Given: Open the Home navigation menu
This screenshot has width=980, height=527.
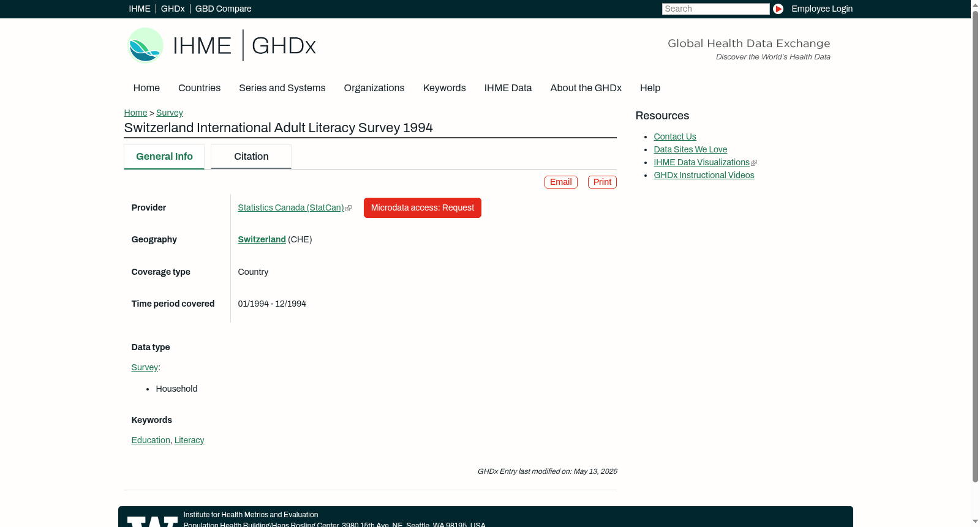Looking at the screenshot, I should [x=146, y=88].
